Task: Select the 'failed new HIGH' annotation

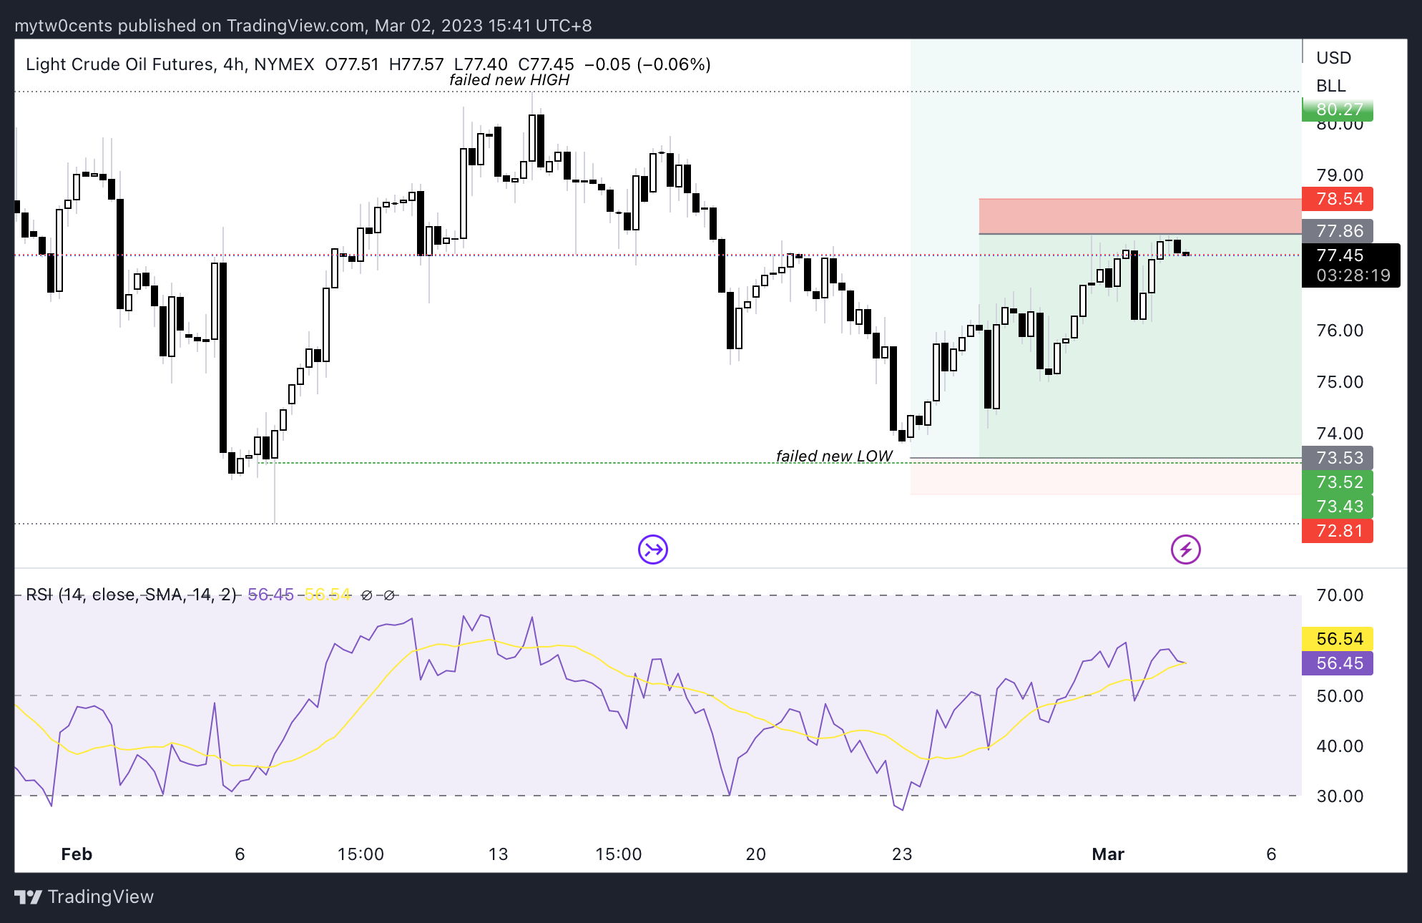Action: point(509,80)
